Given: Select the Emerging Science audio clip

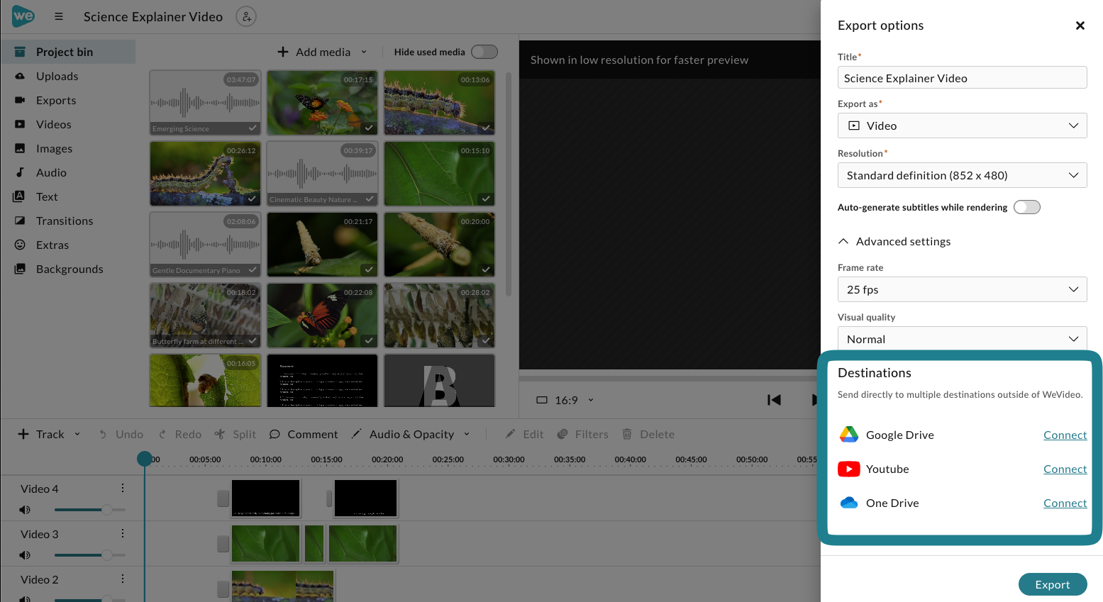Looking at the screenshot, I should [x=205, y=103].
